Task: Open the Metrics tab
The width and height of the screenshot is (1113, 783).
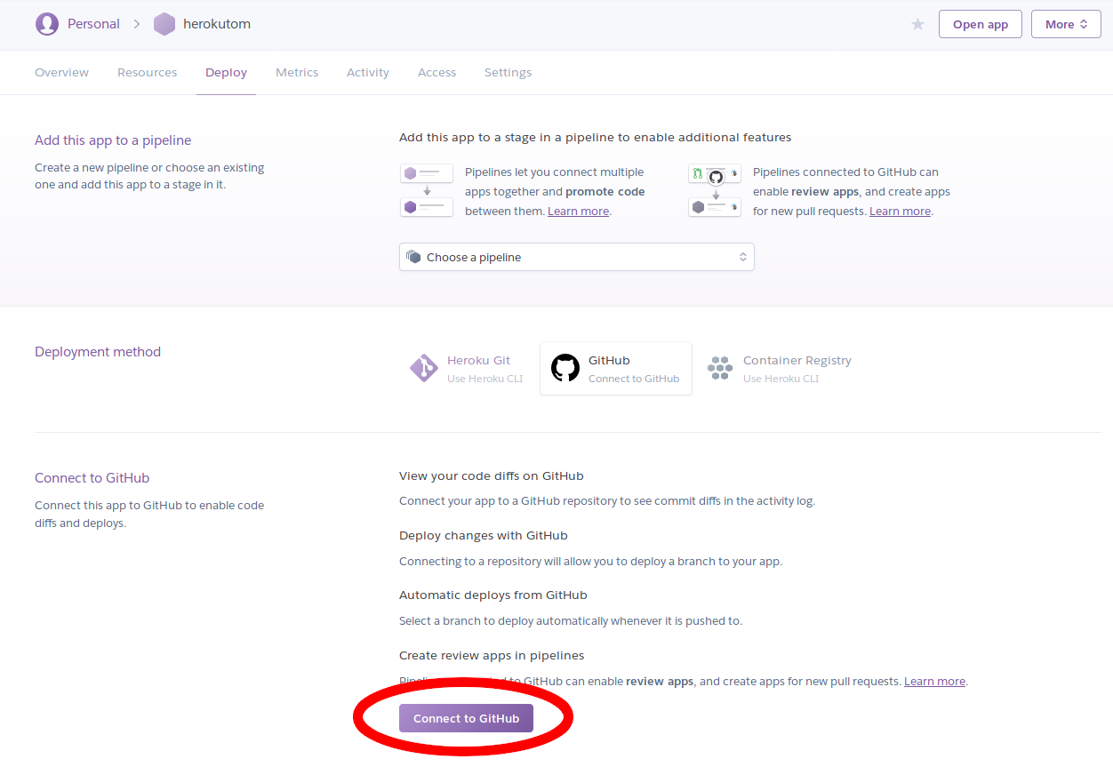Action: click(297, 73)
